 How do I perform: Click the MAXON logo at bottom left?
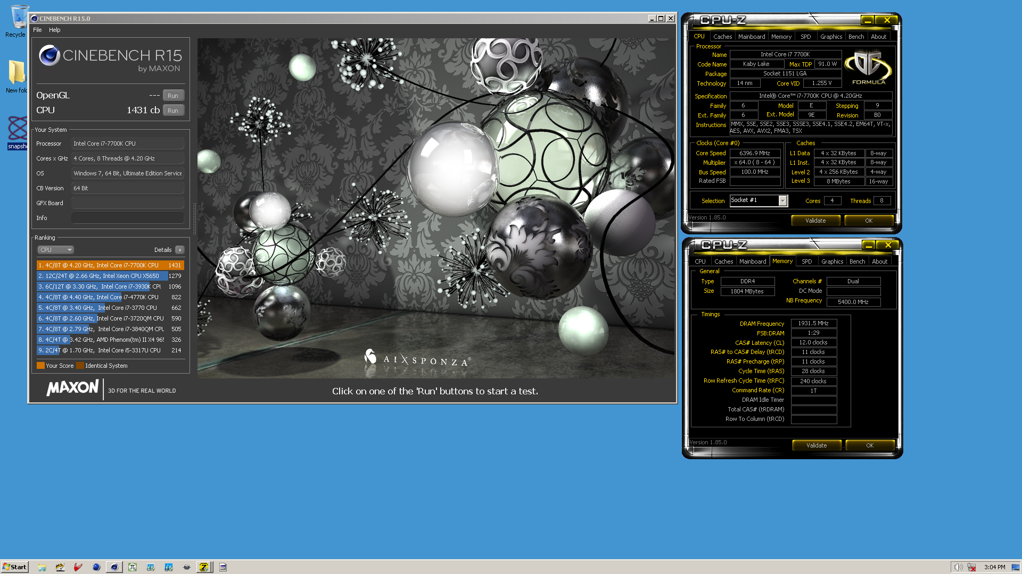73,389
